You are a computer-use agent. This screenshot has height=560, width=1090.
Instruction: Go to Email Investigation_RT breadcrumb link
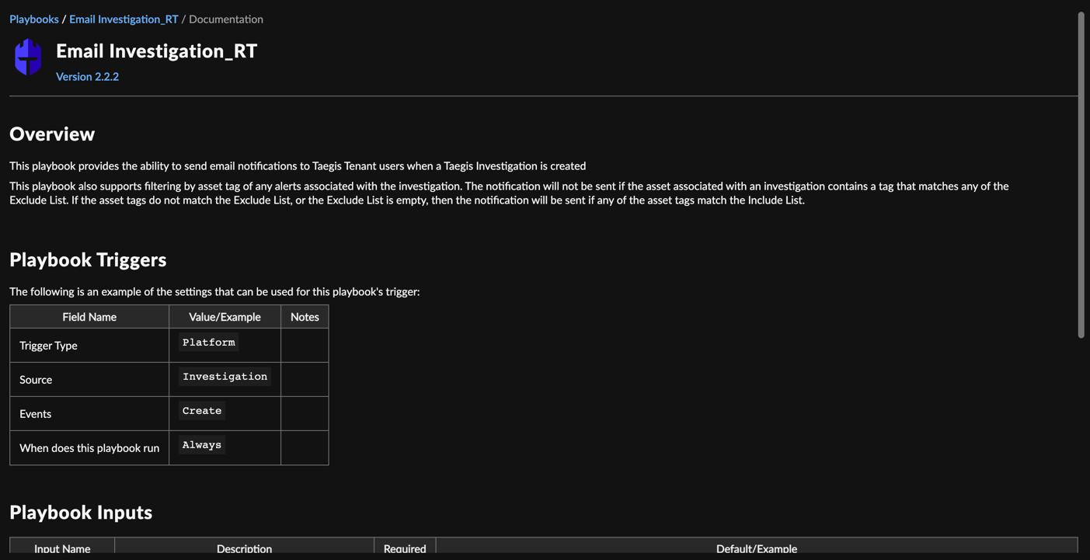click(x=124, y=19)
